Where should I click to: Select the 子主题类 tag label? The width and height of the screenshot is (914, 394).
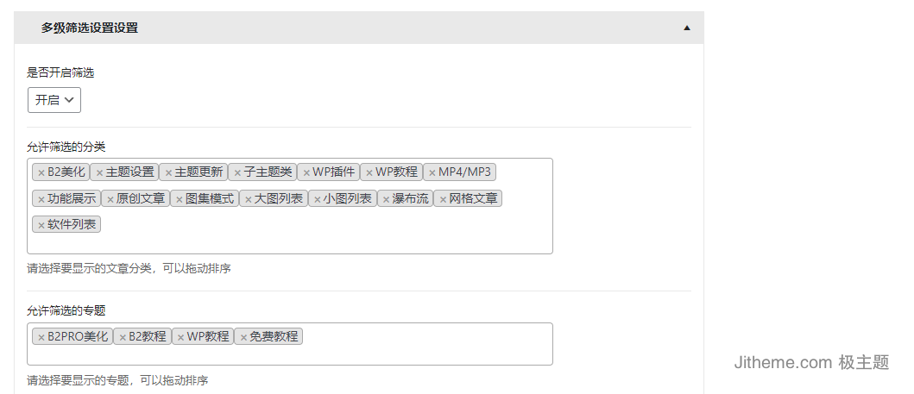[268, 172]
